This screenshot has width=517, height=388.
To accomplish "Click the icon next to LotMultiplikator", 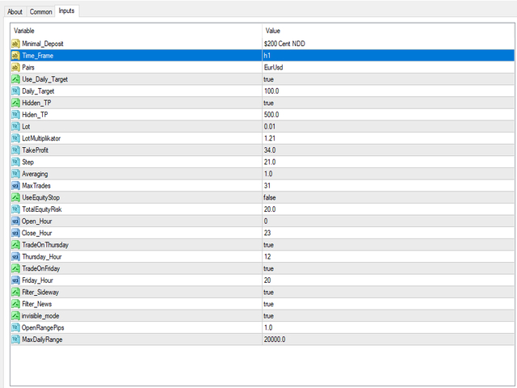I will 15,138.
